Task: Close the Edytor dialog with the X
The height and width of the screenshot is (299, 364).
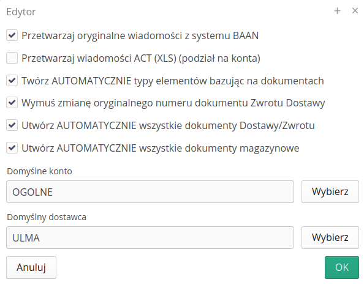Action: coord(355,10)
